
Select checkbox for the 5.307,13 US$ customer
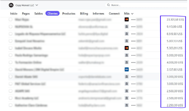(11, 41)
